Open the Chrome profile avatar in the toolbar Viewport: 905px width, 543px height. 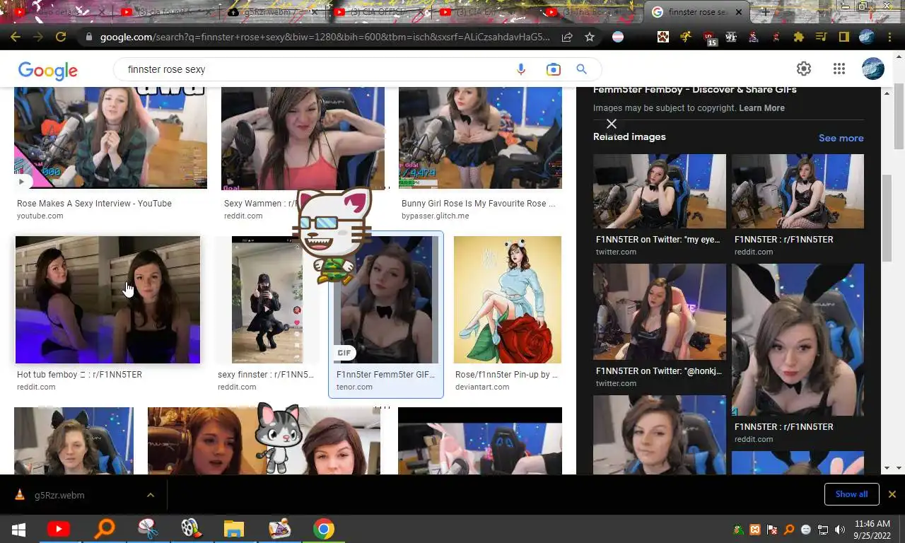[866, 37]
